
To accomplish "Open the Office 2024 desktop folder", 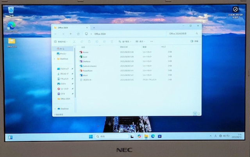I will click(12, 43).
